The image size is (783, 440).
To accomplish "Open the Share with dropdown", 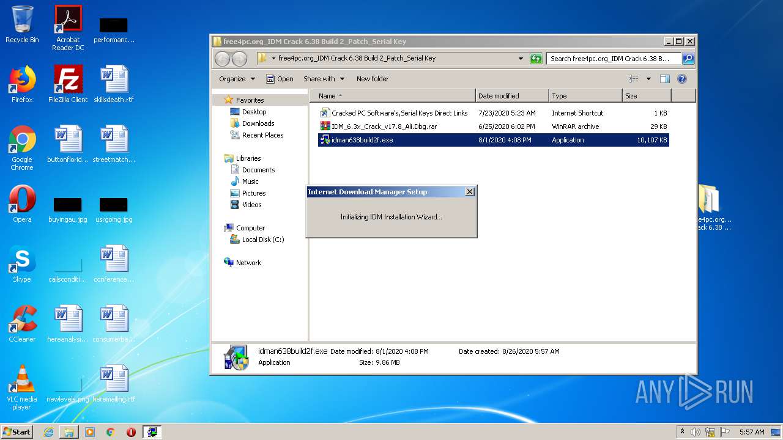I will coord(324,79).
